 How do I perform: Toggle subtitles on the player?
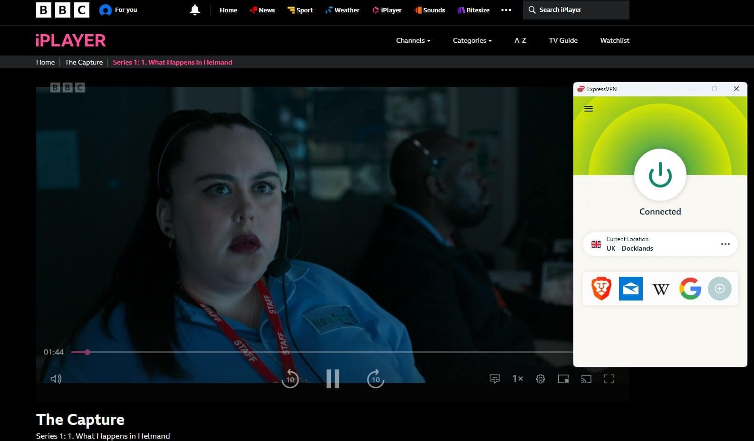(x=495, y=379)
